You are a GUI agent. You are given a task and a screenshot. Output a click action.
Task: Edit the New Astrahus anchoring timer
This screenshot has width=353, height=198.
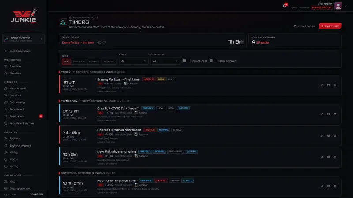(322, 158)
